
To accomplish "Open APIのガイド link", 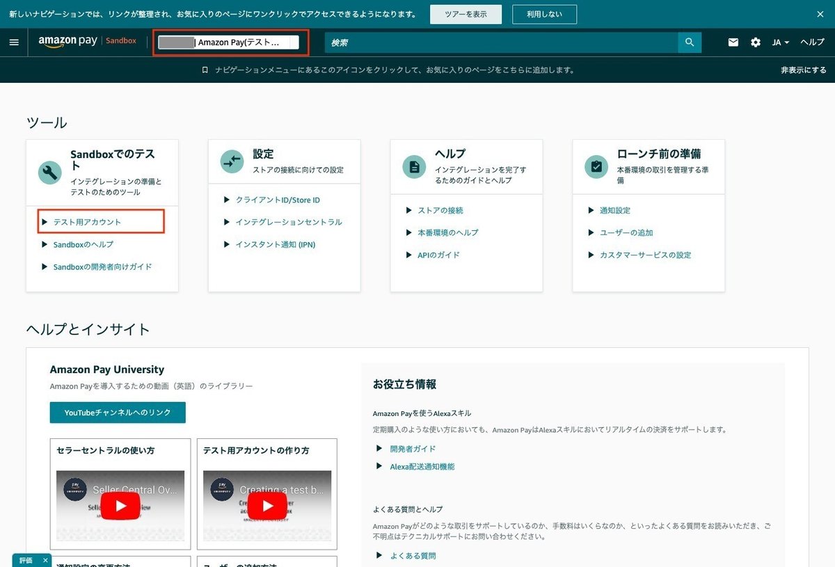I will (439, 255).
